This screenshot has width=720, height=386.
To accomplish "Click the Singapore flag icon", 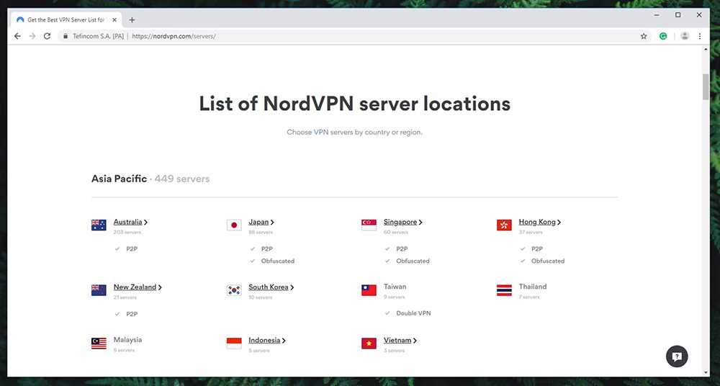I will click(369, 225).
